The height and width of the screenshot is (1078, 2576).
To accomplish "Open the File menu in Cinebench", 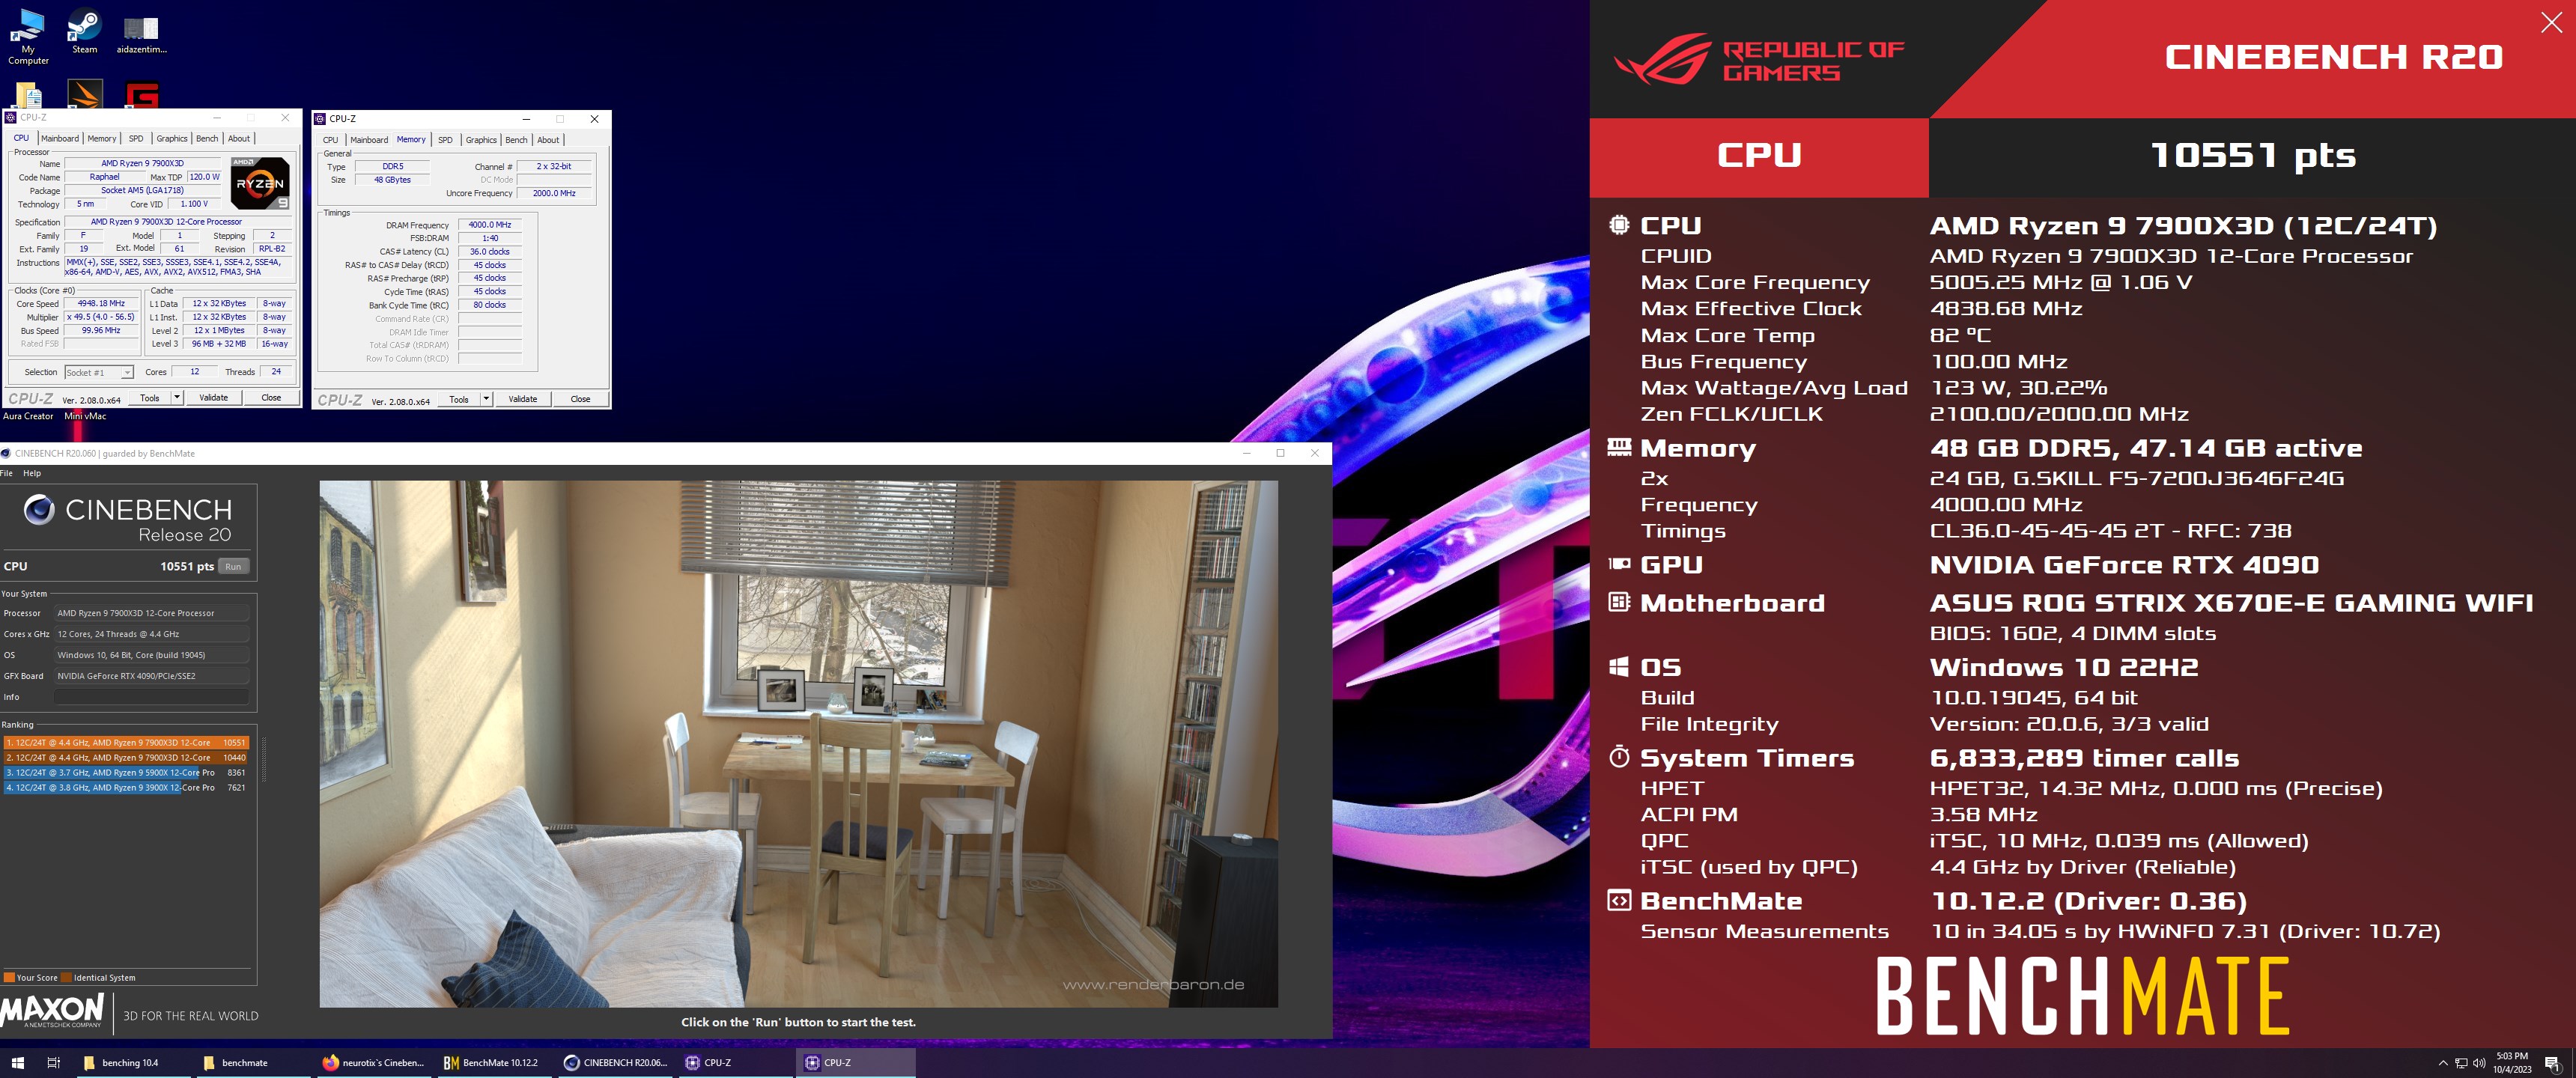I will pos(6,473).
